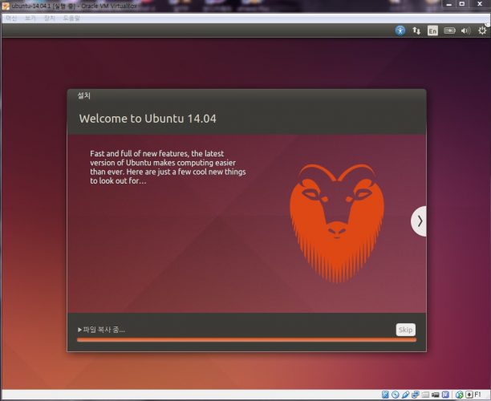Open the sound volume indicator
This screenshot has width=491, height=401.
[x=466, y=30]
